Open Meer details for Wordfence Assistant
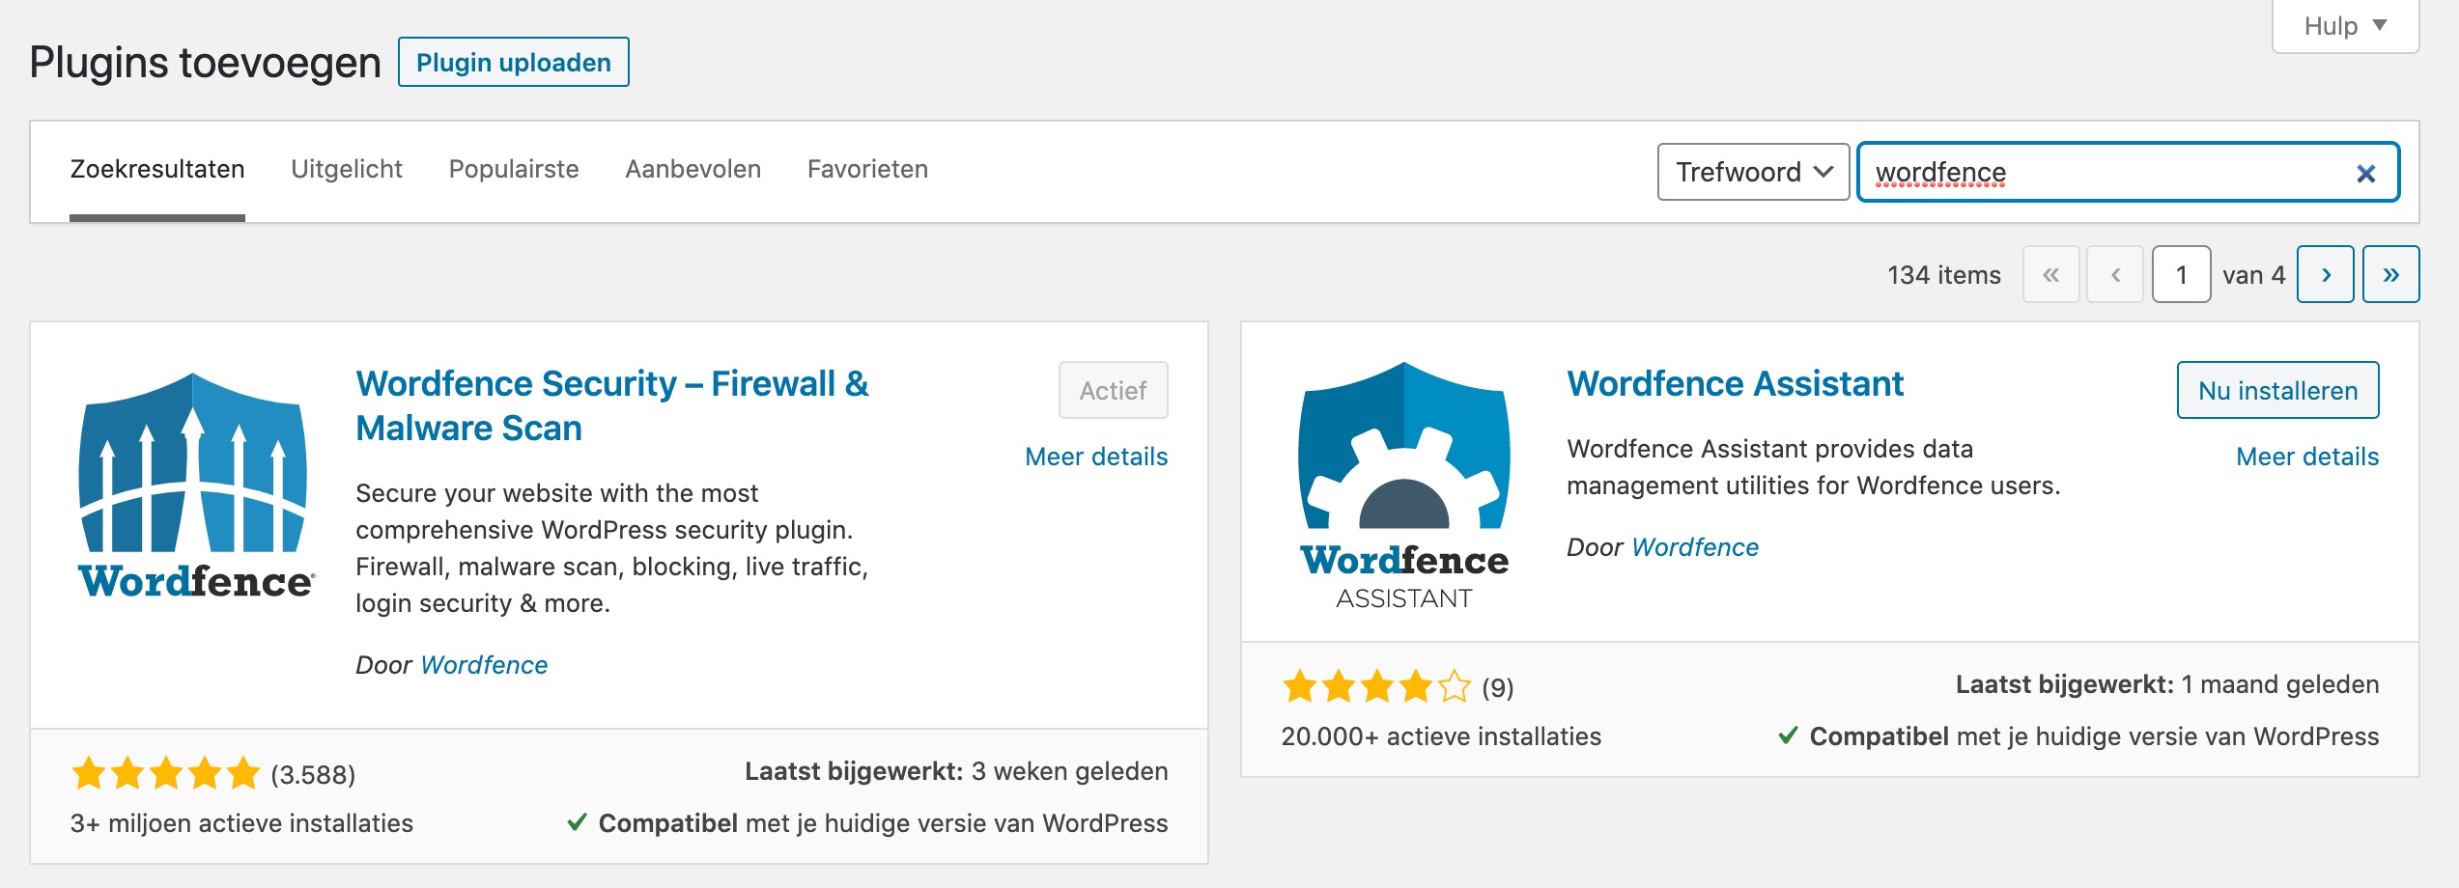The image size is (2459, 888). point(2307,457)
